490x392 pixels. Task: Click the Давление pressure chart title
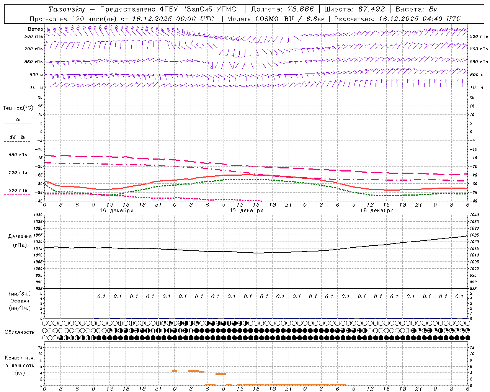tap(20, 237)
